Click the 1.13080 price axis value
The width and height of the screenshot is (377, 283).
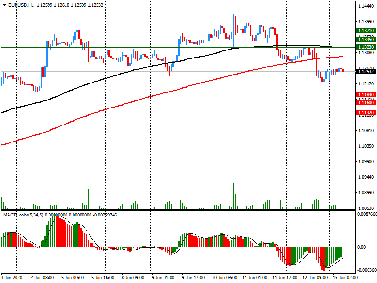point(366,53)
